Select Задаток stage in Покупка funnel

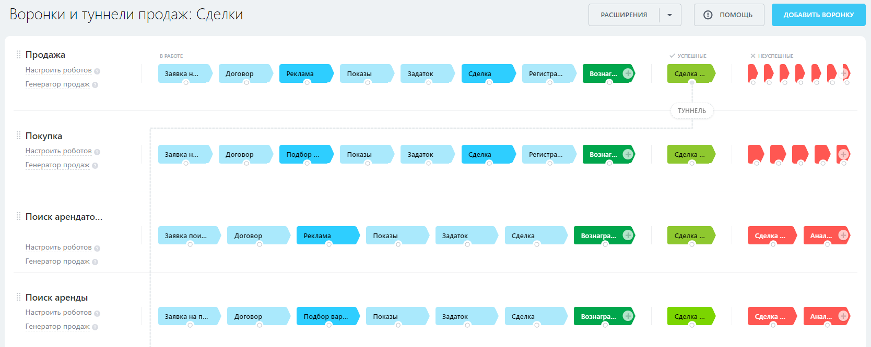click(x=428, y=154)
